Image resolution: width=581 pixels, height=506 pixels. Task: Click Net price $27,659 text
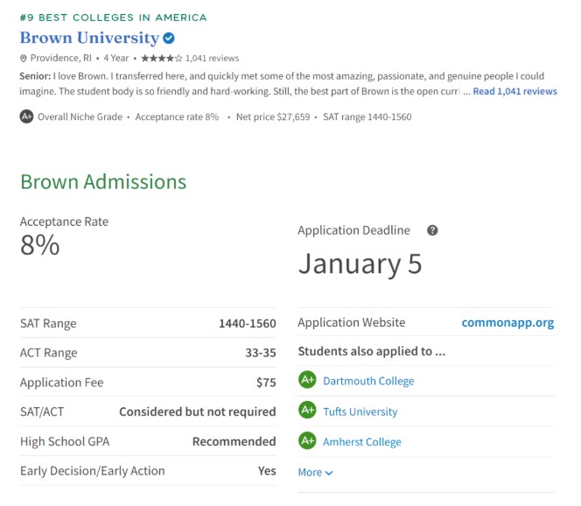273,116
